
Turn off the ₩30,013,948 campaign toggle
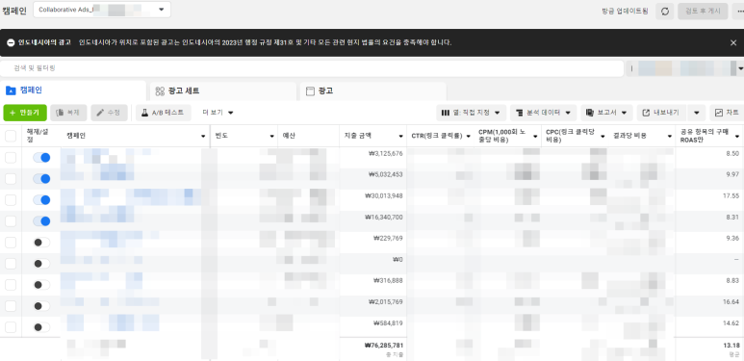tap(41, 200)
